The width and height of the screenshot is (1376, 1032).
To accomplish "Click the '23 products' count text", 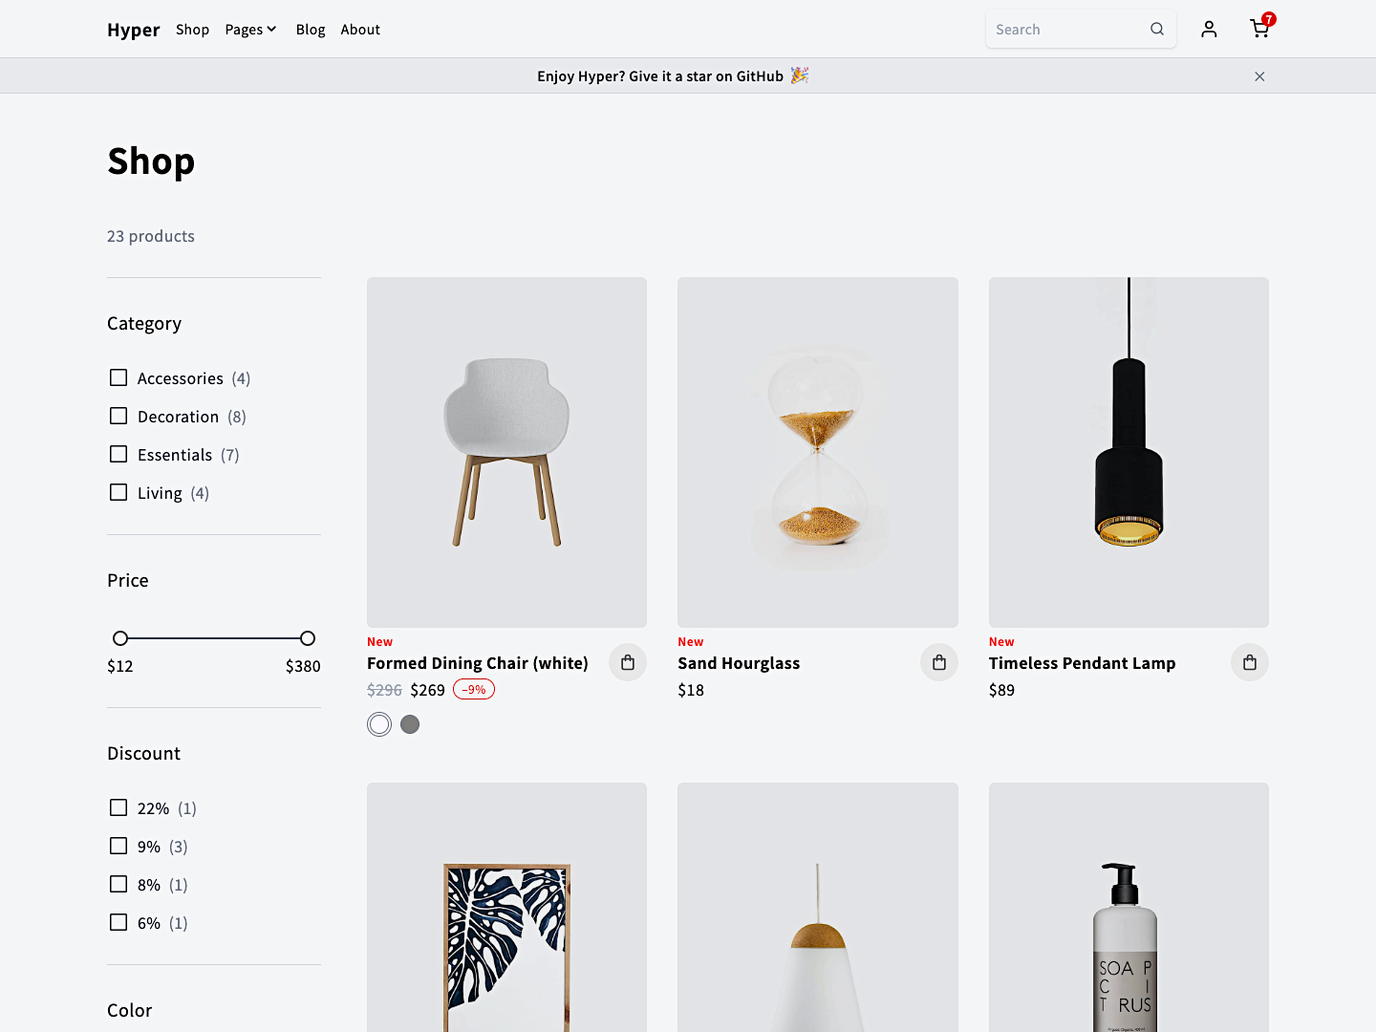I will coord(151,236).
